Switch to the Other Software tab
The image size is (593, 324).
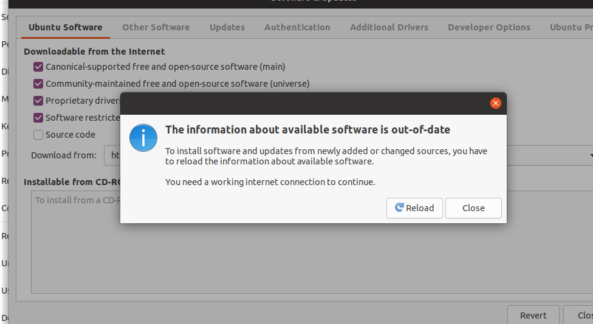[x=156, y=27]
